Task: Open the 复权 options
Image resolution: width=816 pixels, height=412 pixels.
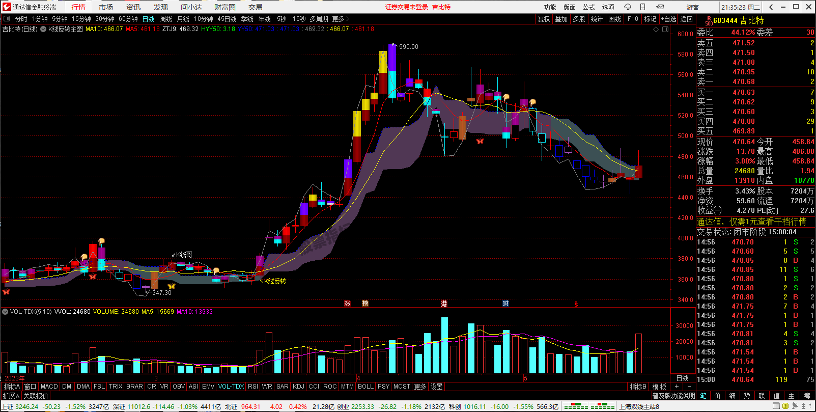Action: pyautogui.click(x=544, y=19)
